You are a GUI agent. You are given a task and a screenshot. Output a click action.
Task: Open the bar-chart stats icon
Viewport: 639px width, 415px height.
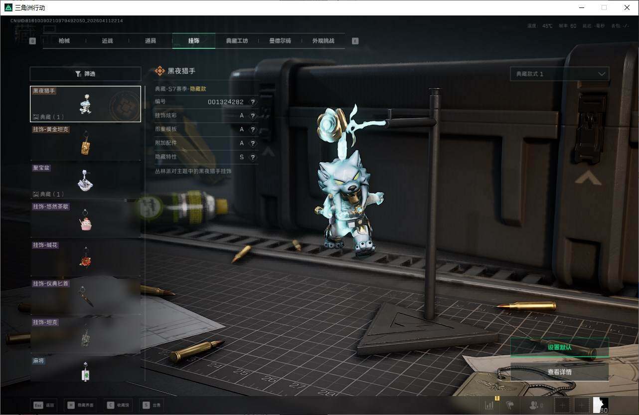point(489,405)
